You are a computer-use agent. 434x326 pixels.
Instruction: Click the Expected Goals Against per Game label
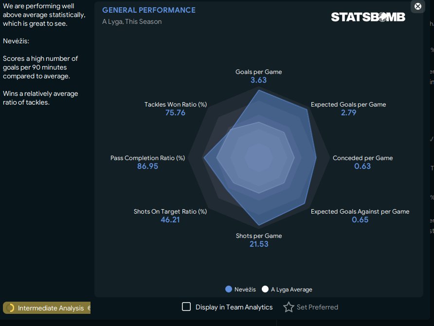pos(360,212)
